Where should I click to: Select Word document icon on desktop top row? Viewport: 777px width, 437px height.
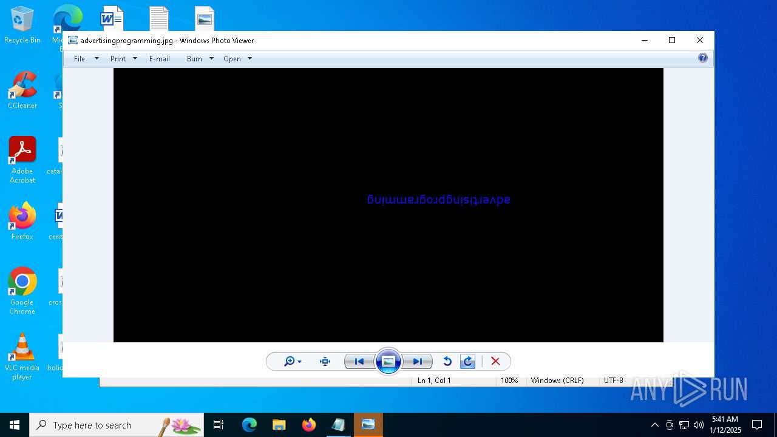[112, 19]
